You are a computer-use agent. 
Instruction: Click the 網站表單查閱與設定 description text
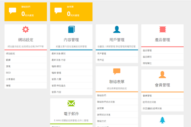click(117, 88)
